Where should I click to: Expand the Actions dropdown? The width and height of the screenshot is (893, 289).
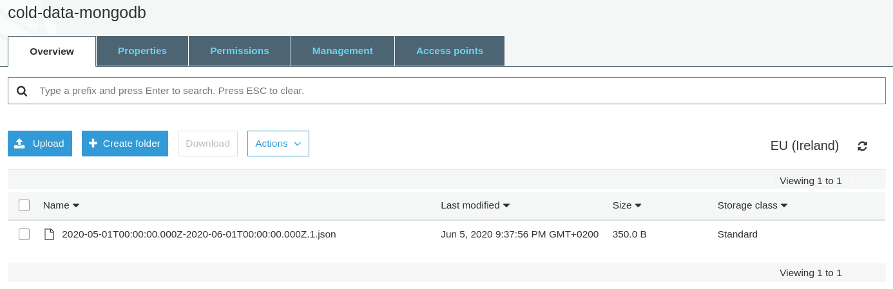click(x=278, y=144)
